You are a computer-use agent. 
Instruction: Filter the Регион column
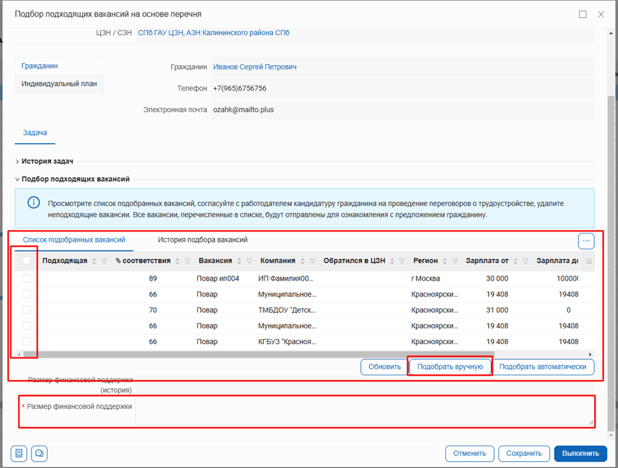coord(455,261)
